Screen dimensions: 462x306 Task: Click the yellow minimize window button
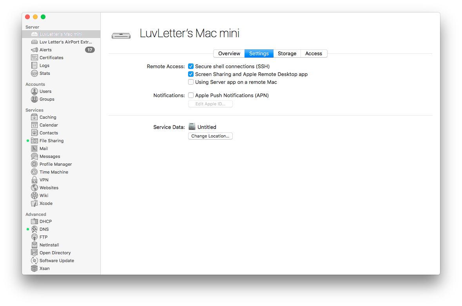pos(35,17)
